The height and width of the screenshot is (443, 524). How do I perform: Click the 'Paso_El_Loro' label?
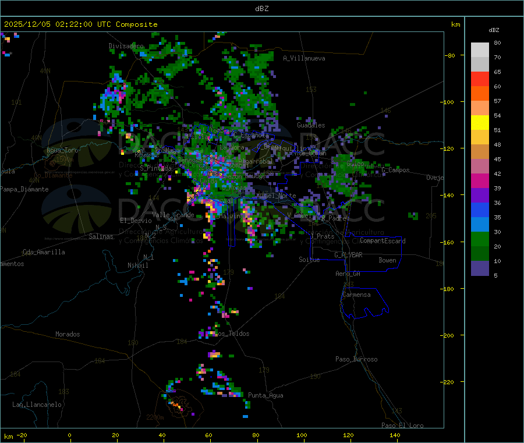pos(402,426)
